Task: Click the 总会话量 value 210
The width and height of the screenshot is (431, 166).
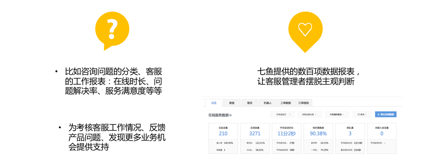Action: pos(223,134)
